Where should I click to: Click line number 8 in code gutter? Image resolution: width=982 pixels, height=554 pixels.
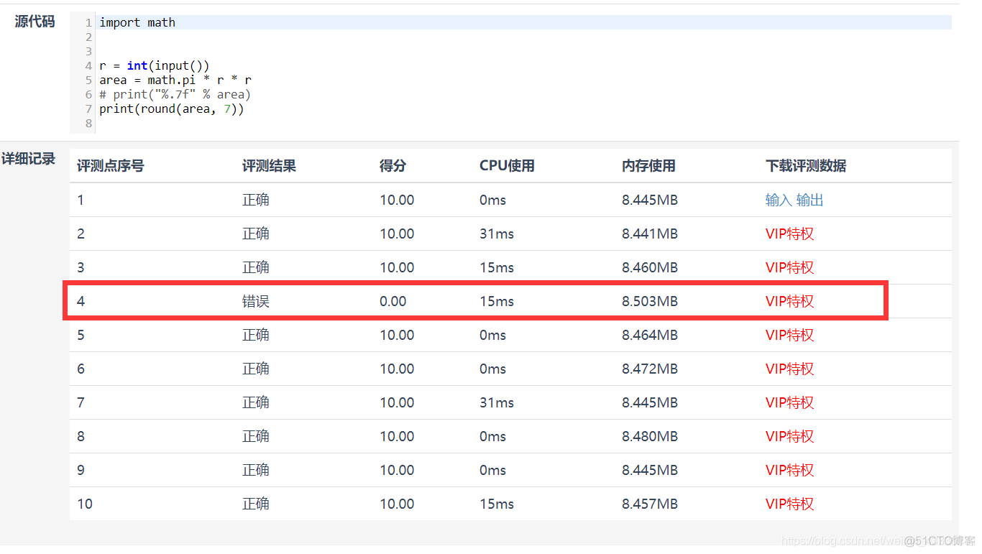point(88,123)
